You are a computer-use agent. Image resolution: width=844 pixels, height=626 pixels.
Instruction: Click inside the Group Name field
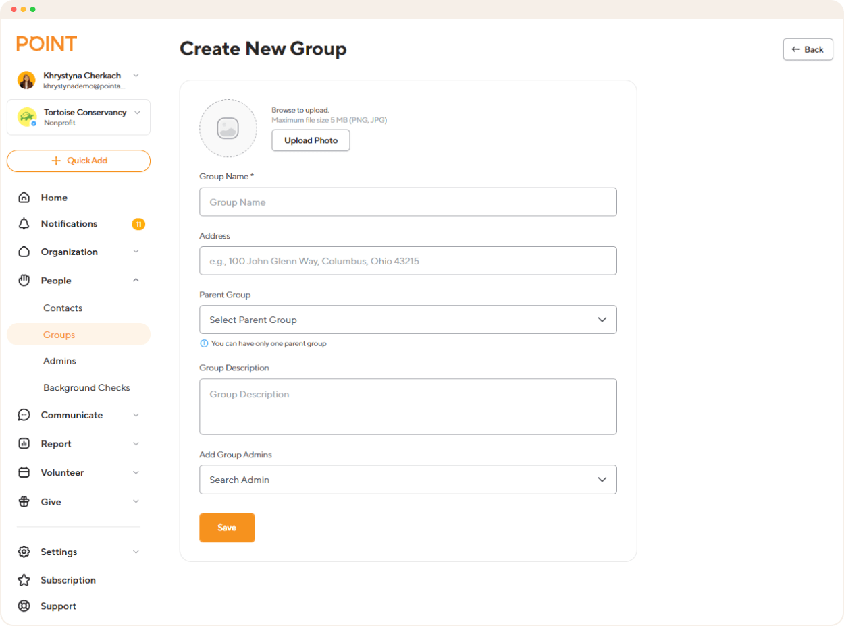[408, 202]
